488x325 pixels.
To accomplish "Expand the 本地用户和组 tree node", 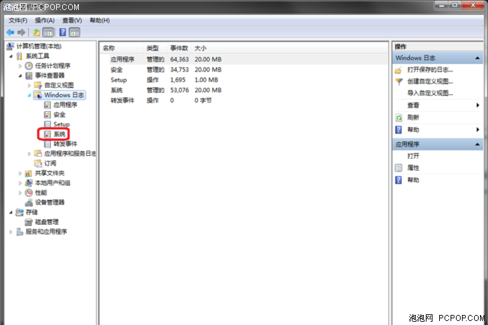I will click(20, 183).
